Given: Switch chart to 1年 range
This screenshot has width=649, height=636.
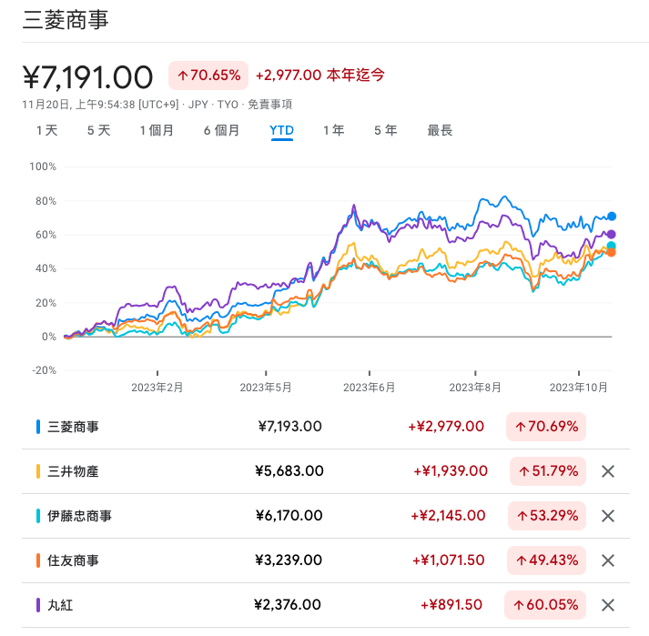Looking at the screenshot, I should (x=333, y=130).
